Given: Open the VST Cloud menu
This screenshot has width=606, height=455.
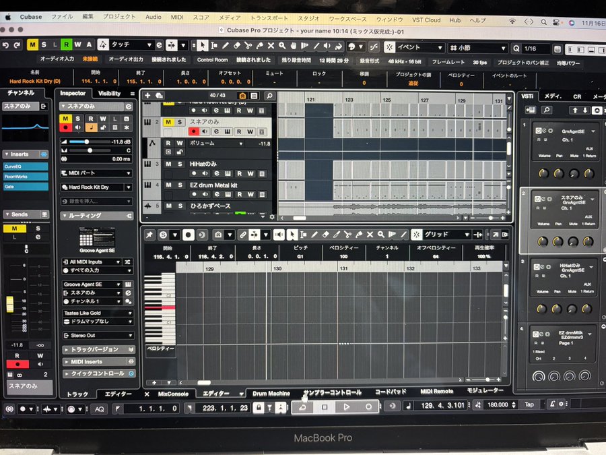Looking at the screenshot, I should pyautogui.click(x=426, y=20).
